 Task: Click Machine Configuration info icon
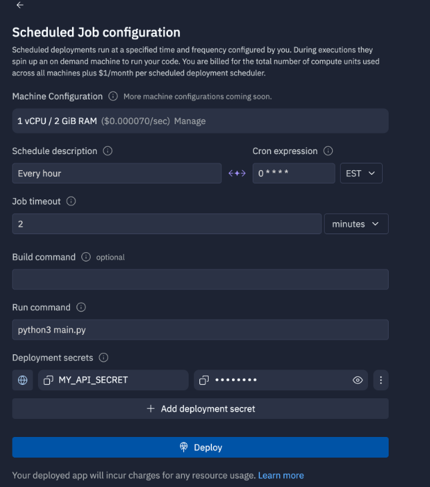click(113, 97)
